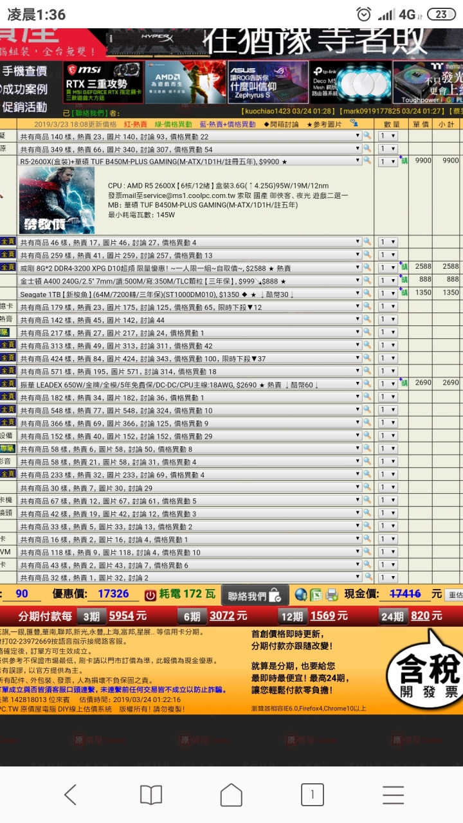Open the R5-2600X+華碩 TUF B450M-PLUS product dropdown
Viewport: 463px width, 823px height.
[x=190, y=161]
